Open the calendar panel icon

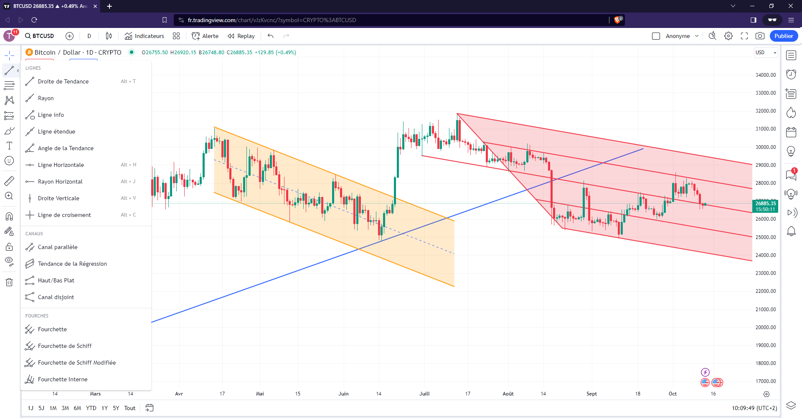791,132
